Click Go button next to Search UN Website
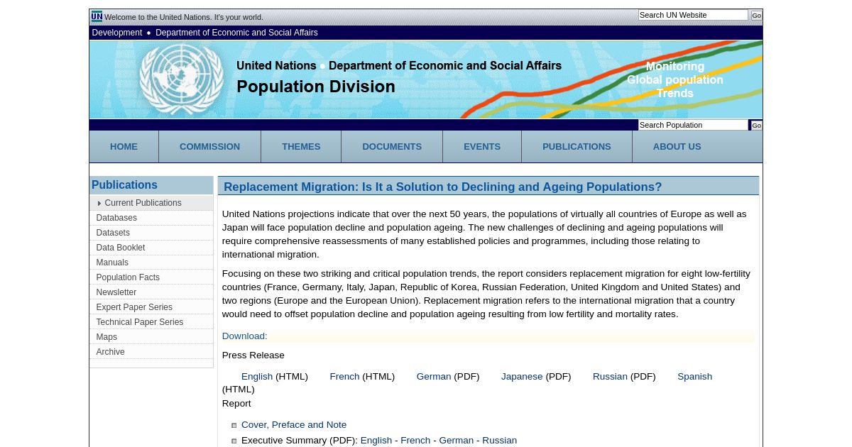Screen dimensions: 852x447 (756, 16)
